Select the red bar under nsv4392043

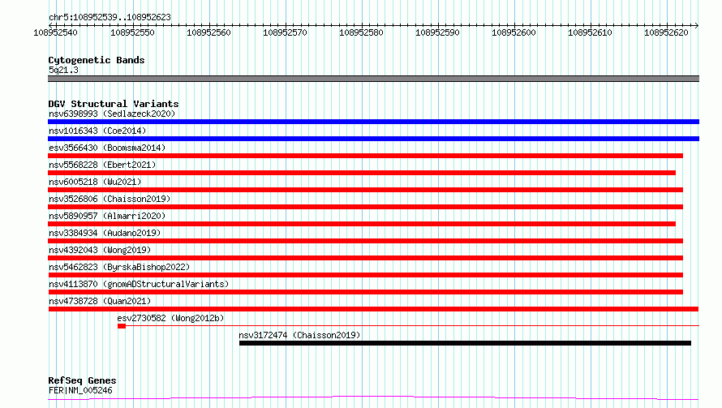(365, 258)
